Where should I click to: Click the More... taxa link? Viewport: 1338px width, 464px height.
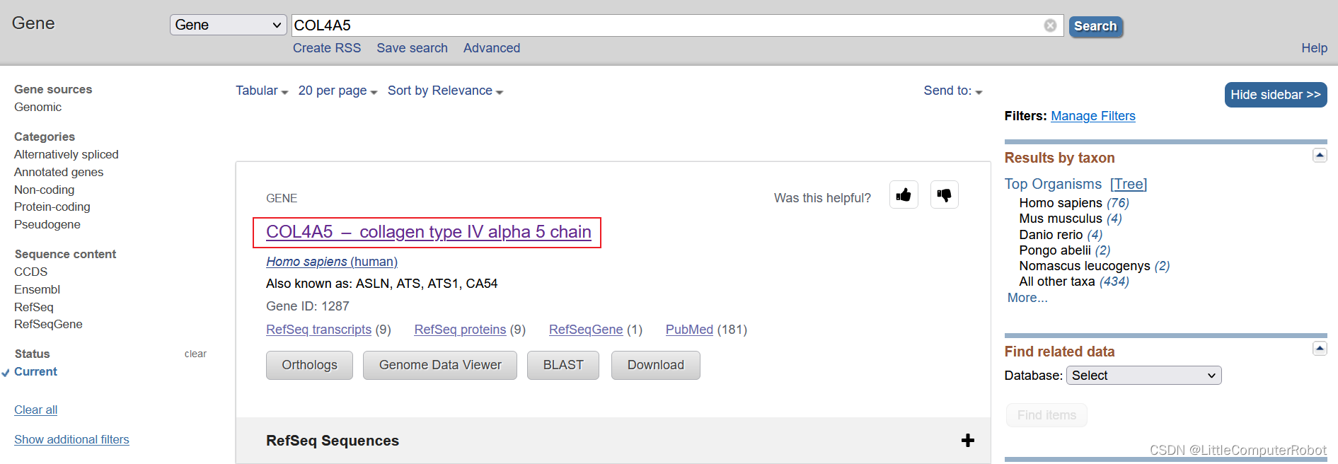click(1027, 298)
